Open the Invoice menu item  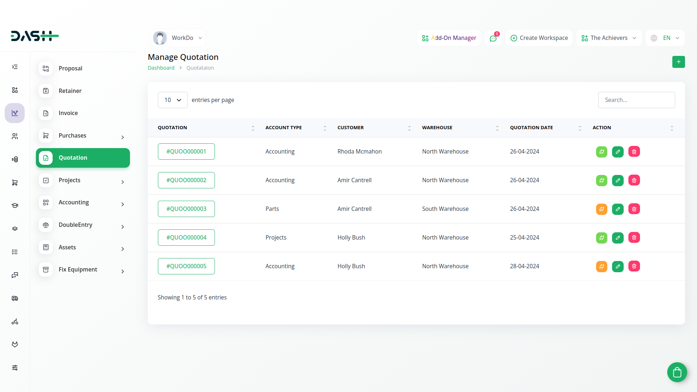click(x=68, y=113)
